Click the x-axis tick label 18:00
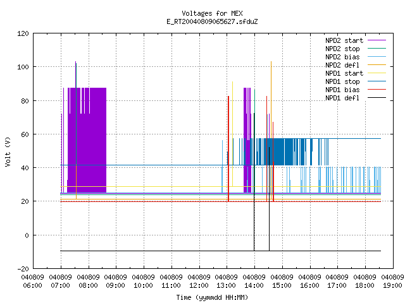The image size is (405, 303). click(364, 285)
